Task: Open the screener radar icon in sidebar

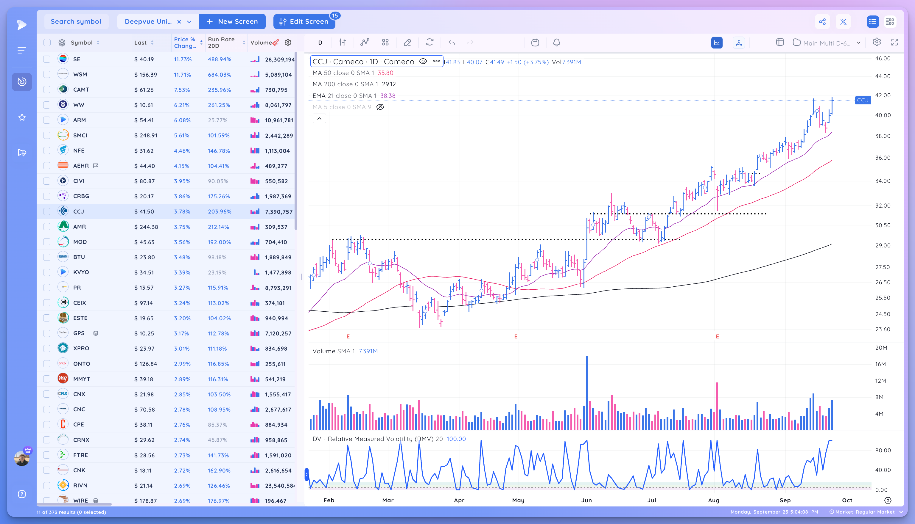Action: [x=22, y=82]
